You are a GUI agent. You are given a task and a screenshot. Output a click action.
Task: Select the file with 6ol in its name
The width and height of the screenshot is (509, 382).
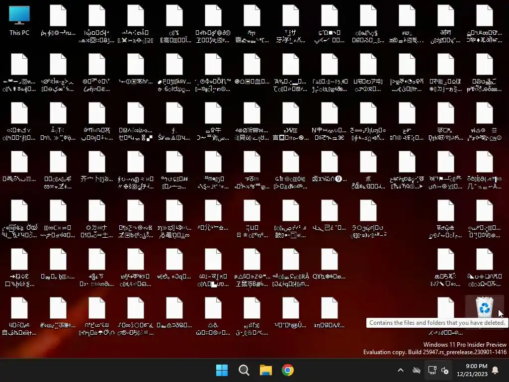pos(174,74)
